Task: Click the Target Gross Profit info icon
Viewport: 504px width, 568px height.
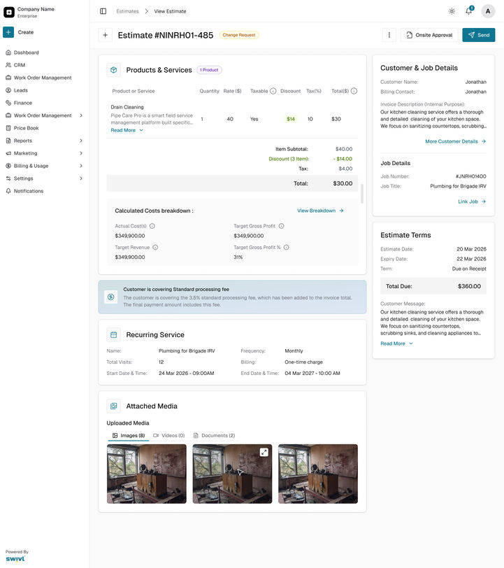Action: point(281,226)
